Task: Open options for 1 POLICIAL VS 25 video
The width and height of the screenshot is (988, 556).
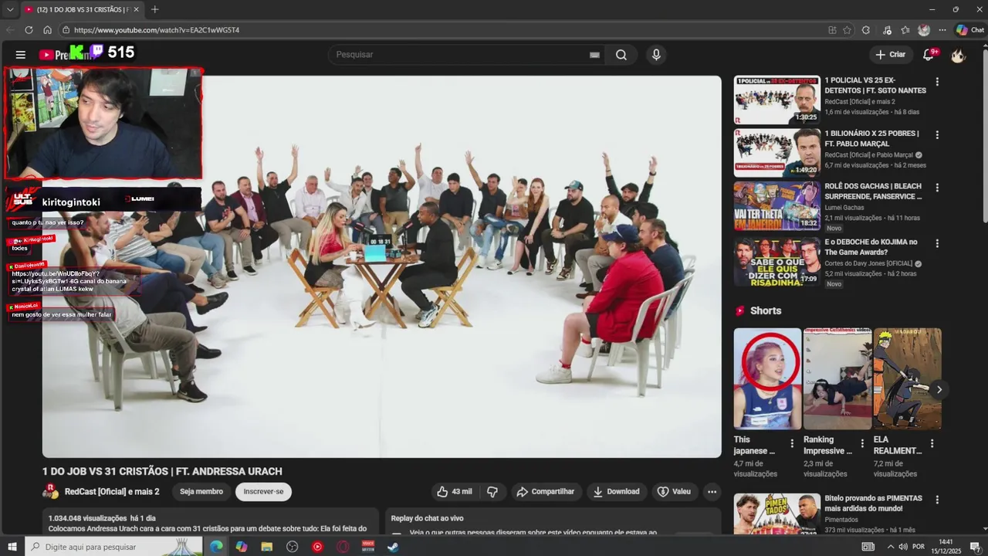Action: pyautogui.click(x=937, y=82)
